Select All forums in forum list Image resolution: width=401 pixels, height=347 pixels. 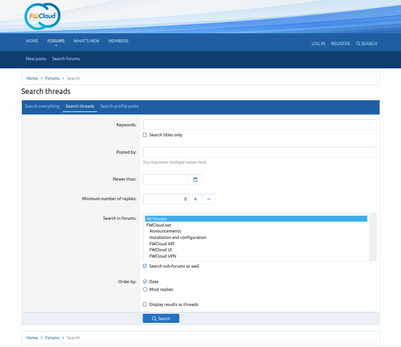click(256, 219)
